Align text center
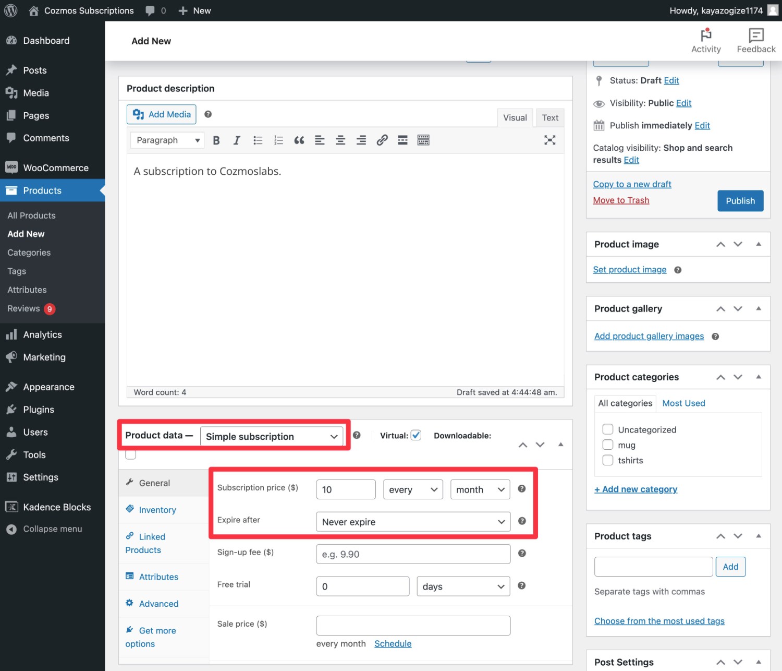This screenshot has width=782, height=671. pyautogui.click(x=340, y=140)
